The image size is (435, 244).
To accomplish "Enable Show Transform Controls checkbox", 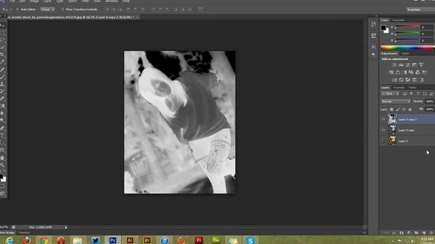I will 63,9.
